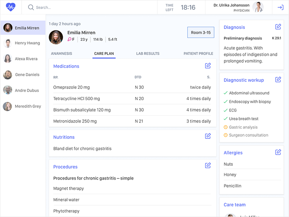Image resolution: width=289 pixels, height=217 pixels.
Task: Click the Procedures heading
Action: (65, 167)
